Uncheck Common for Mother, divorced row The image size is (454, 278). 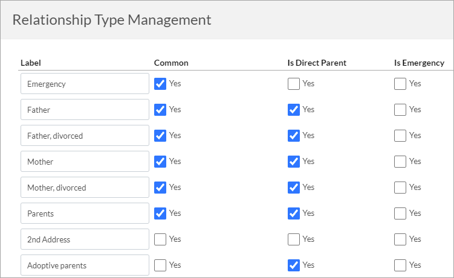pos(160,188)
